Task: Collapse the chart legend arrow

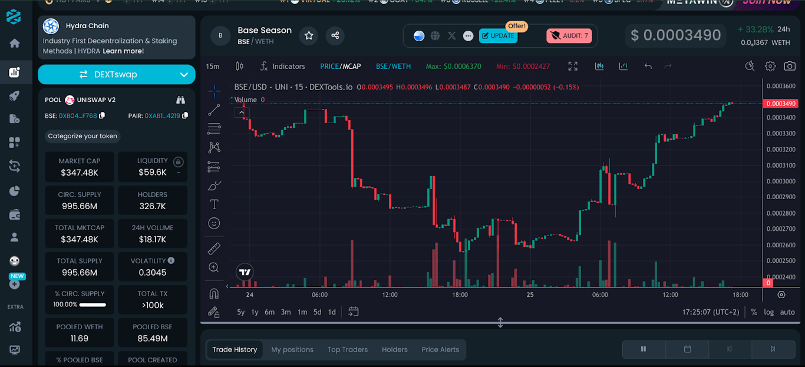Action: pyautogui.click(x=242, y=112)
